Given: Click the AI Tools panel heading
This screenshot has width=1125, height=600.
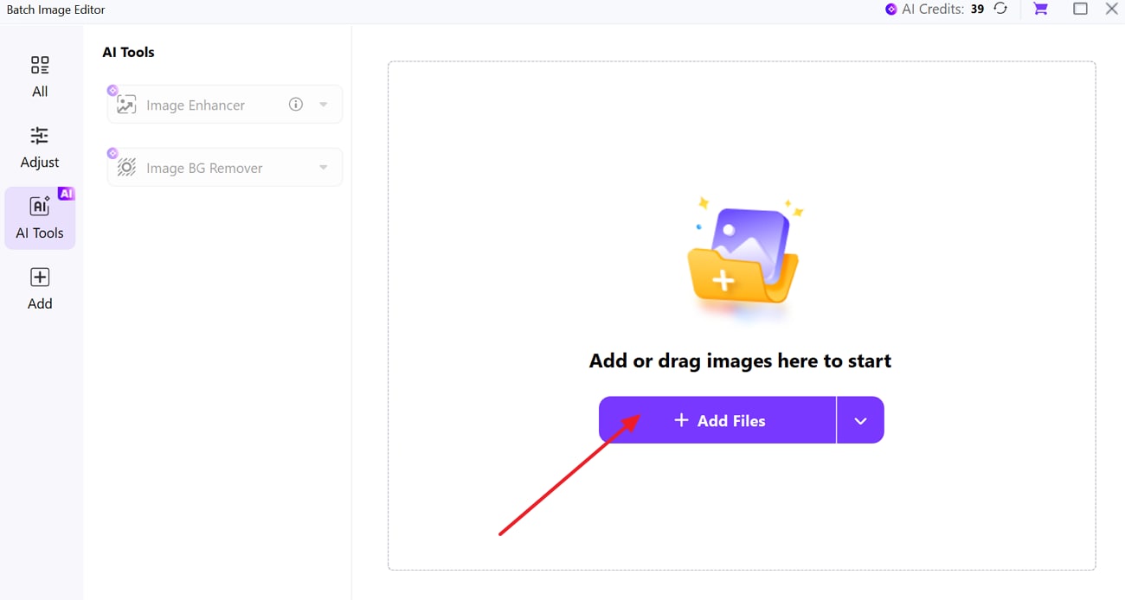Looking at the screenshot, I should pos(128,52).
